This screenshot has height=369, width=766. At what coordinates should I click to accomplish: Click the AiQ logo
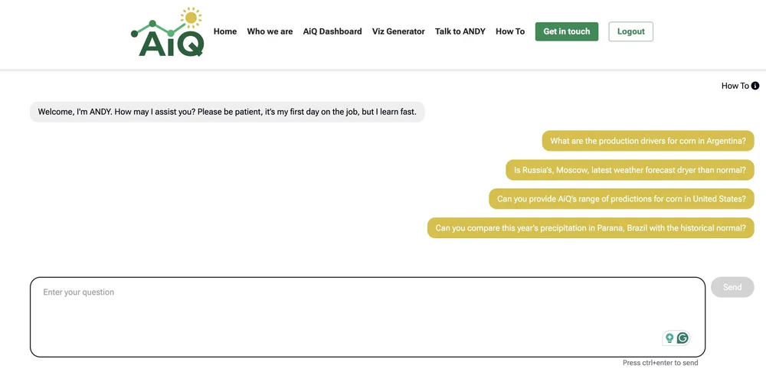167,32
